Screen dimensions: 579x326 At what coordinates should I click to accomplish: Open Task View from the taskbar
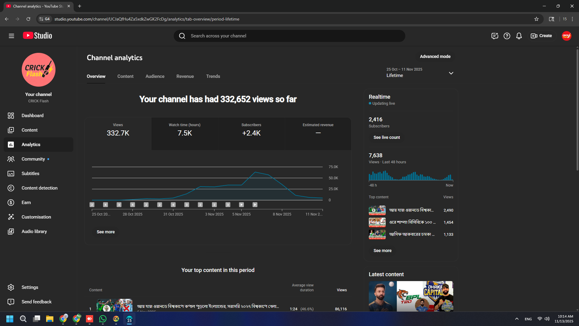click(x=37, y=319)
